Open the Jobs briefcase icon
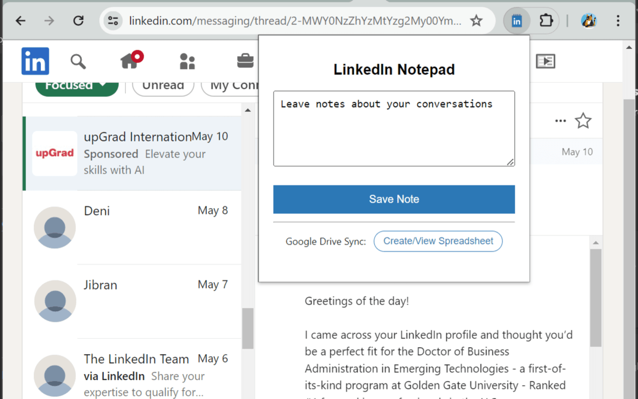The image size is (638, 399). (245, 61)
